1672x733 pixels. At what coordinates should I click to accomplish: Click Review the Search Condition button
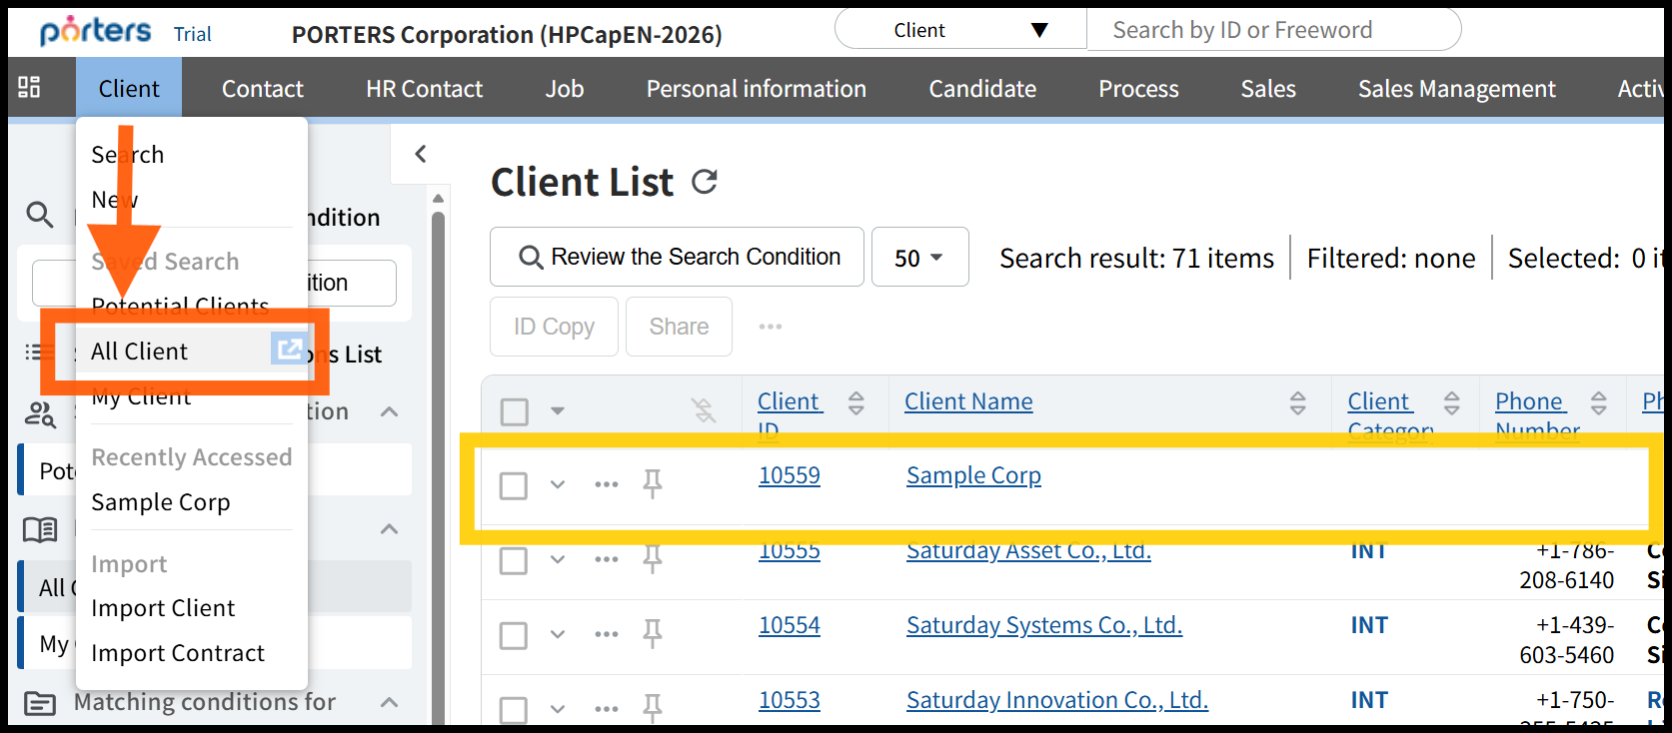click(677, 258)
